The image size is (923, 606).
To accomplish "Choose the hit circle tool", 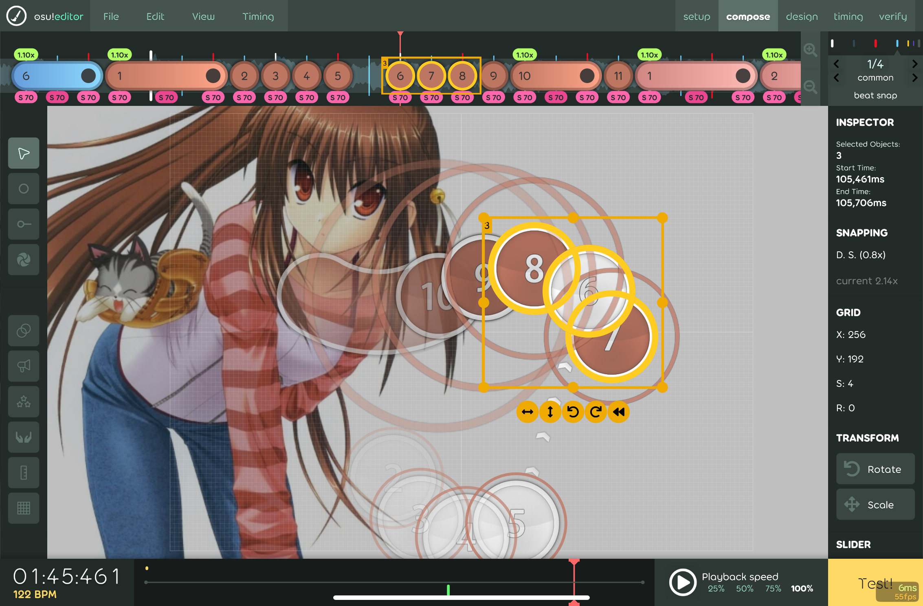I will [x=24, y=189].
